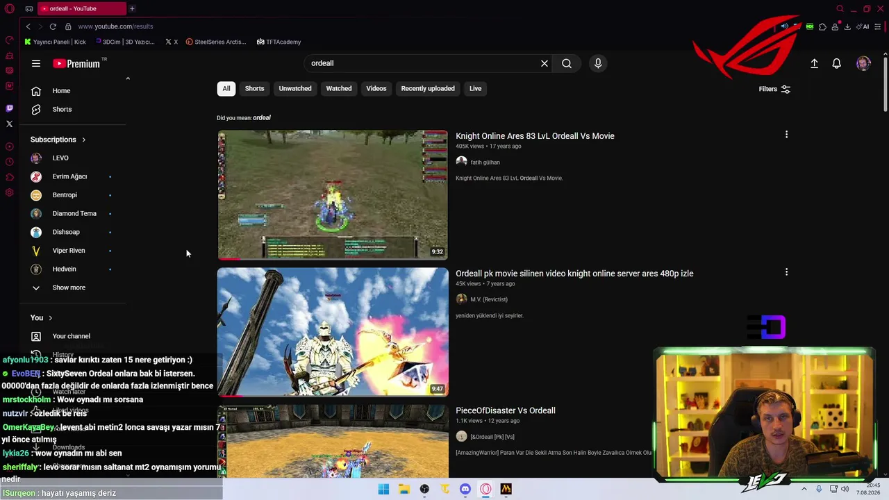Click the browser address bar URL
Screen dimensions: 889x500
coord(115,26)
